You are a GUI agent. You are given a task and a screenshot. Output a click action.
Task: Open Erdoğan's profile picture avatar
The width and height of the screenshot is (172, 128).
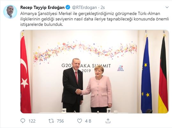(x=10, y=11)
